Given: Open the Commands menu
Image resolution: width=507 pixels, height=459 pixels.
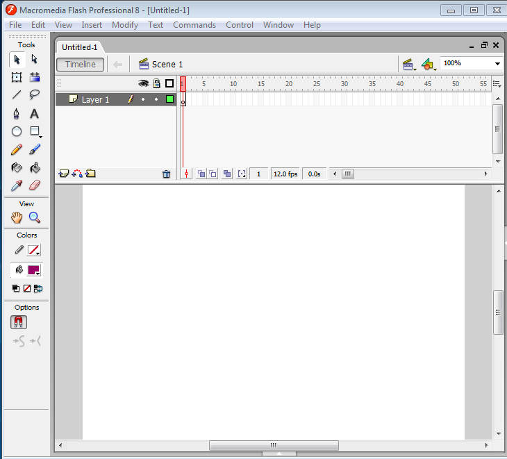Looking at the screenshot, I should click(194, 25).
